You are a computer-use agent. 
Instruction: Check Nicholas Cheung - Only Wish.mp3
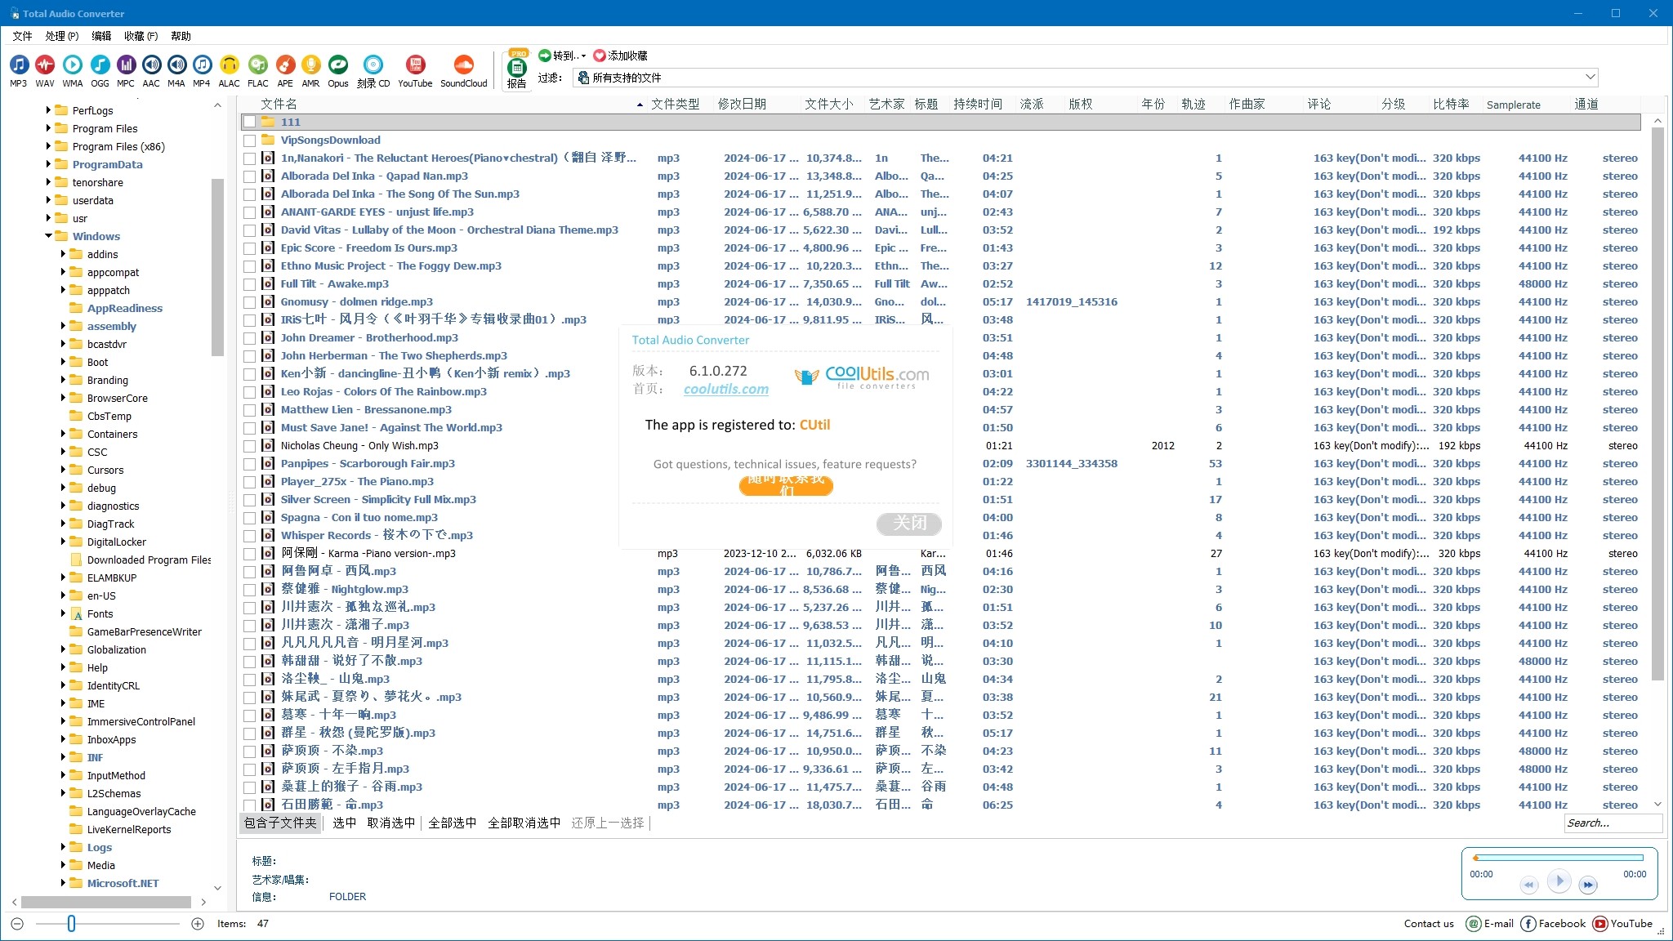click(x=249, y=446)
